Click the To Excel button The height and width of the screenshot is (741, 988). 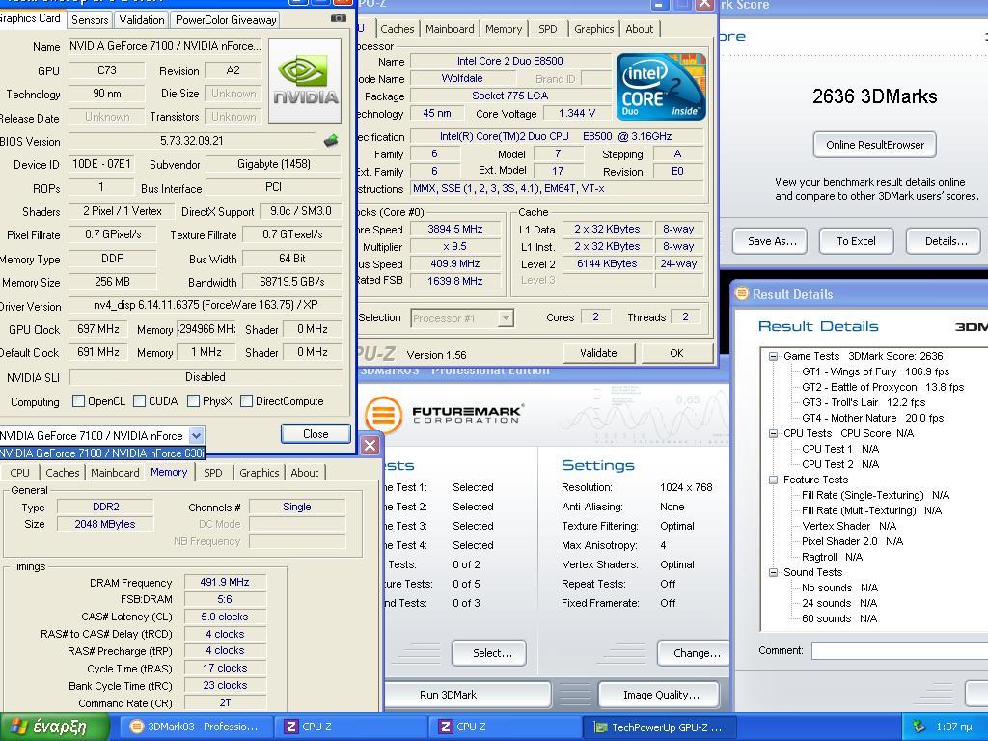click(x=856, y=241)
